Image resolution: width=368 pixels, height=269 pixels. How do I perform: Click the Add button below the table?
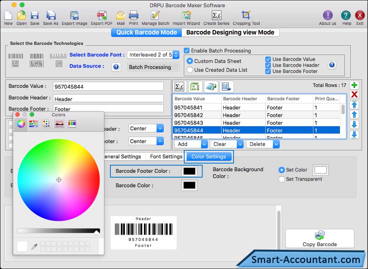pos(187,144)
